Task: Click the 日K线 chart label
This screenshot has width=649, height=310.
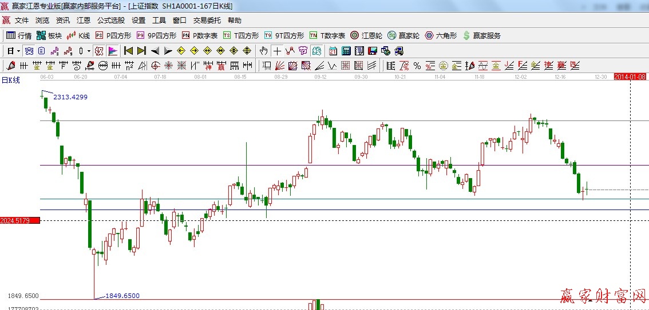Action: [10, 80]
